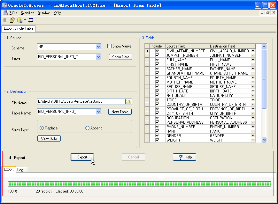Image resolution: width=278 pixels, height=204 pixels.
Task: Open destination dropdown for PHONE_NUMBER
Action: click(253, 127)
